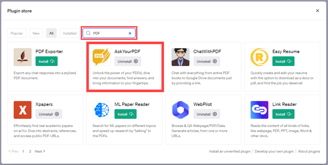Click the Xpapers title text
Viewport: 328px width, 165px height.
pyautogui.click(x=44, y=104)
